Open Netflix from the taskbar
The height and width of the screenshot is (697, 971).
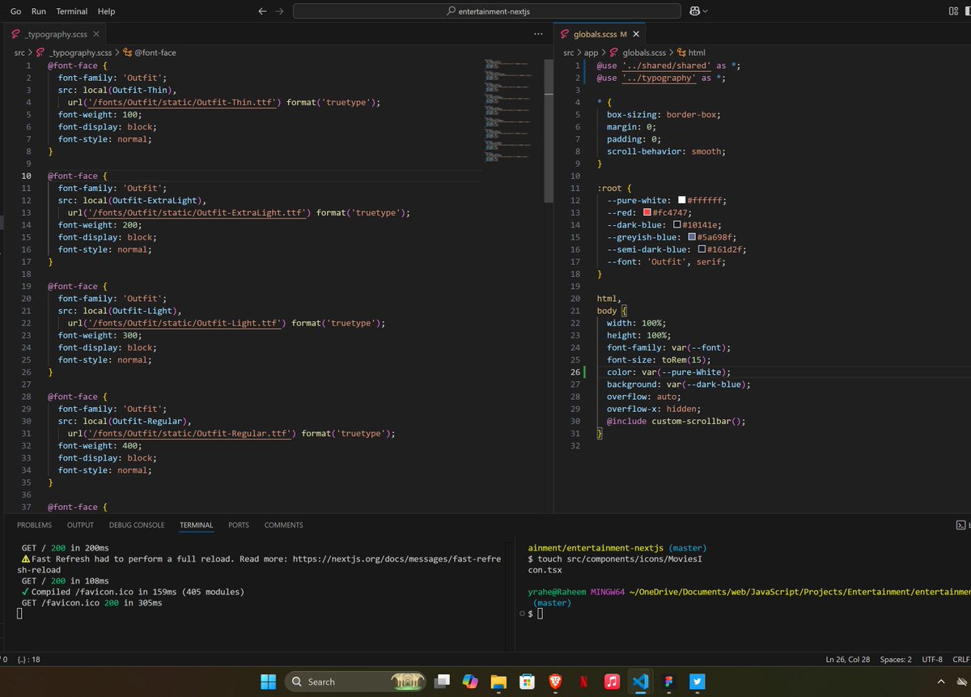583,682
